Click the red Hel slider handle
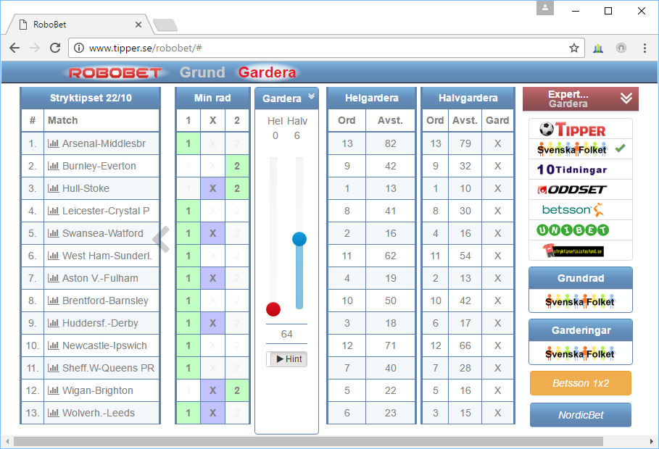This screenshot has width=659, height=449. point(273,309)
